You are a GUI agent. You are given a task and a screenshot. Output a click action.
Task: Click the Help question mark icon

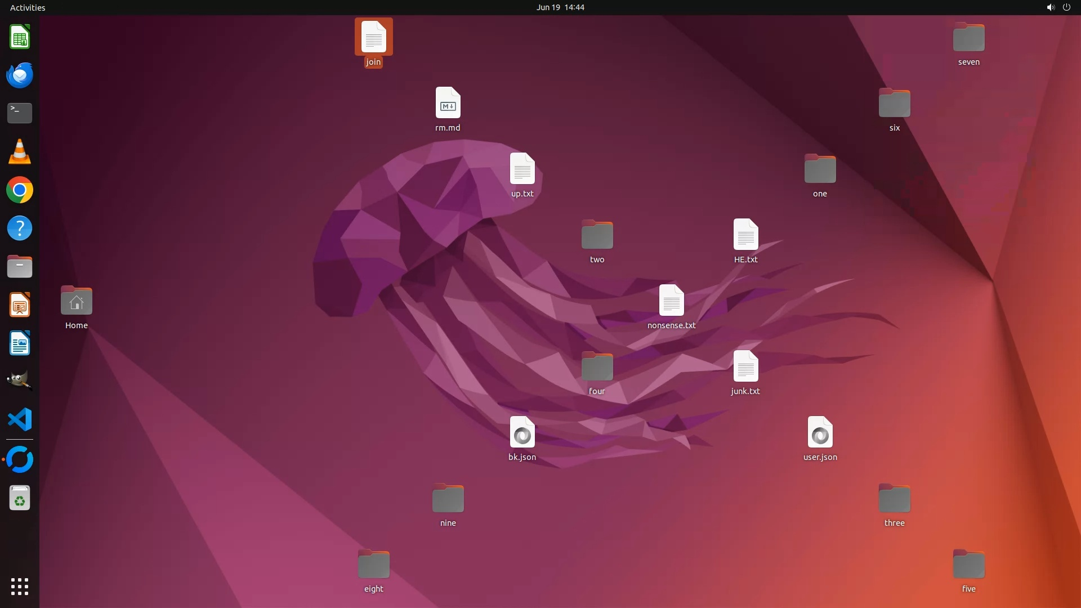point(20,229)
